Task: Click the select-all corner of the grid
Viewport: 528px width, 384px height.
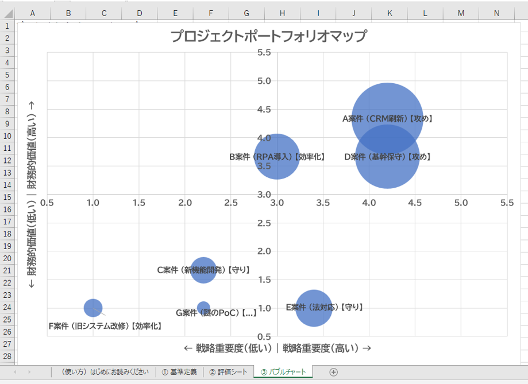Action: (x=7, y=13)
